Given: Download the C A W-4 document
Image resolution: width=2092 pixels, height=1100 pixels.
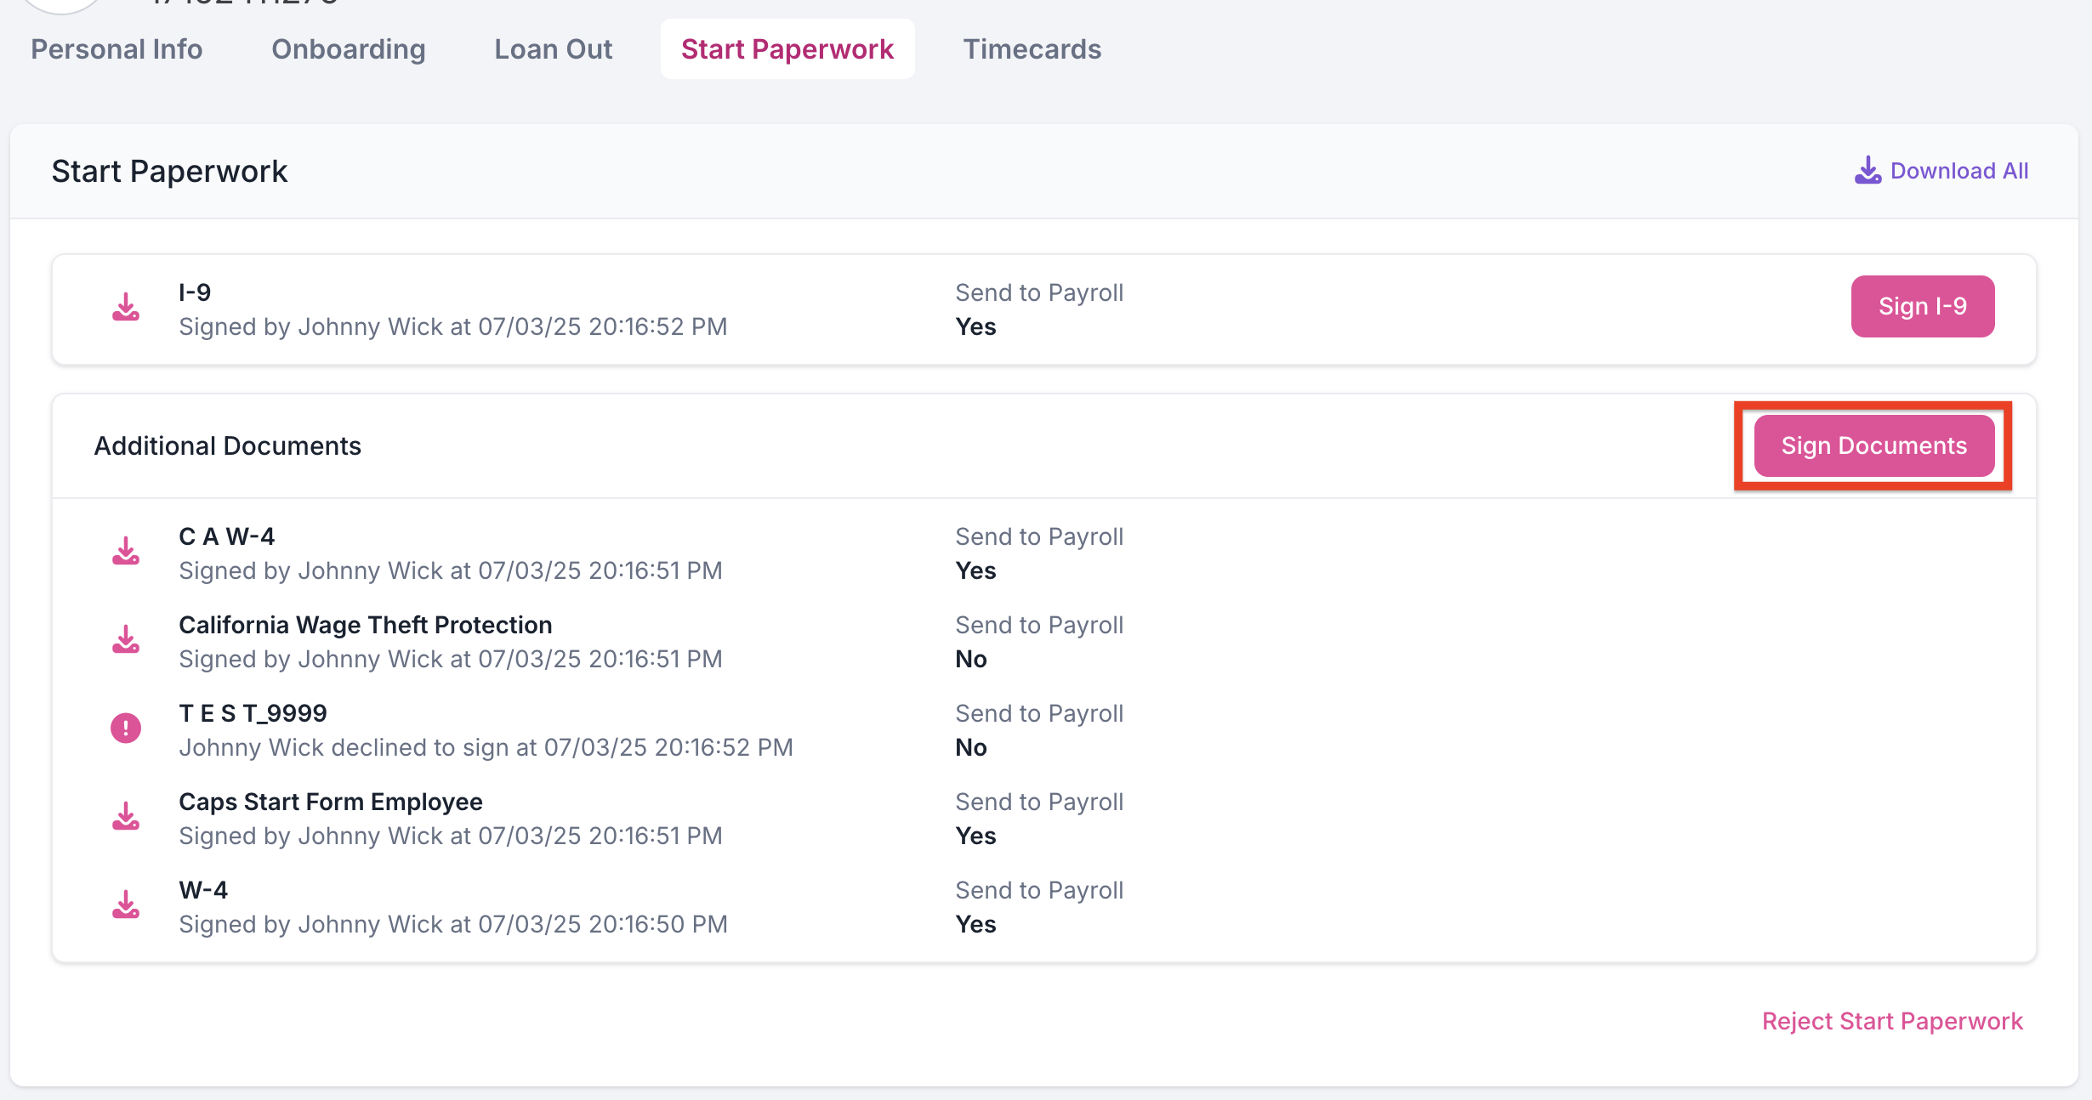Looking at the screenshot, I should click(126, 551).
